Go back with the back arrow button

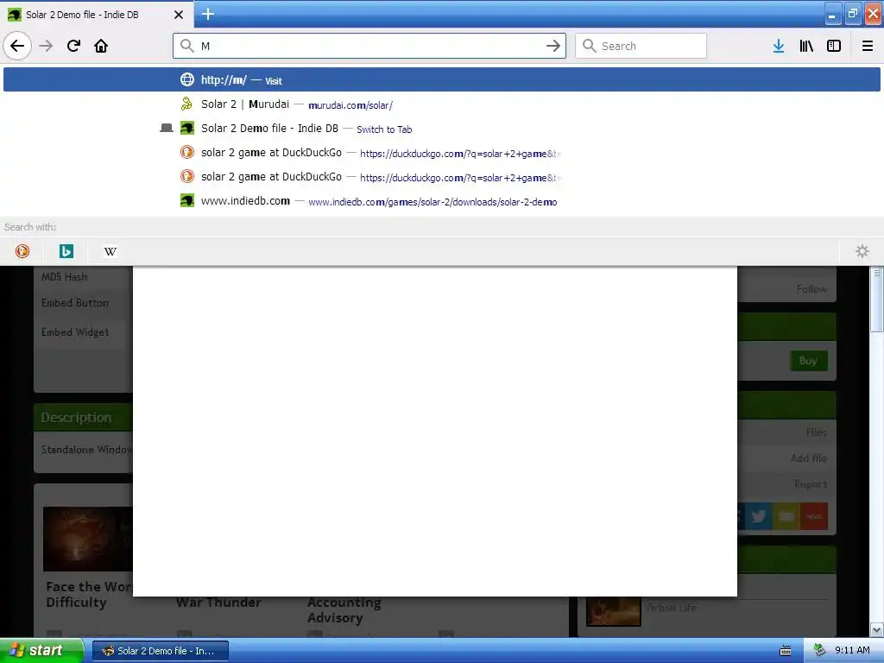(x=17, y=46)
